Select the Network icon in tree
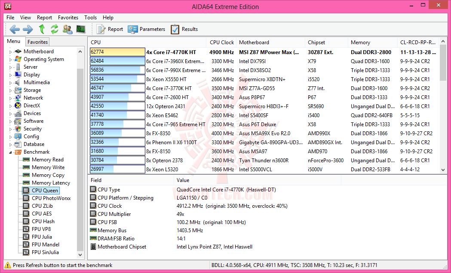 point(18,98)
